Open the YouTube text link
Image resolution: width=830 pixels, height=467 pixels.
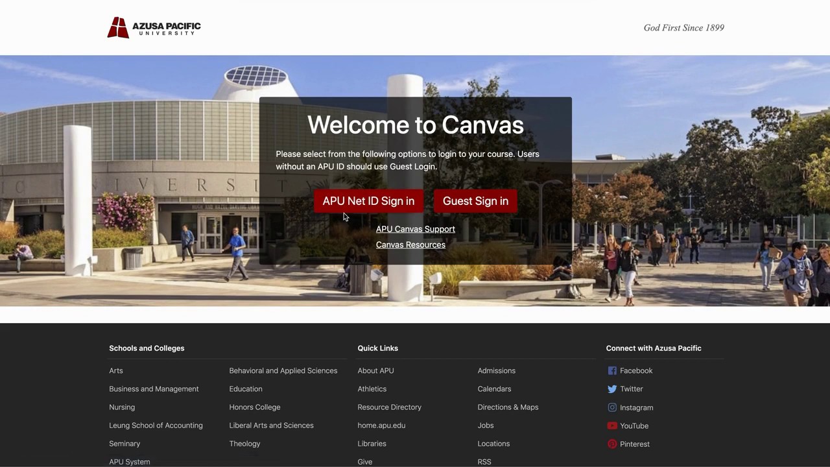click(634, 425)
